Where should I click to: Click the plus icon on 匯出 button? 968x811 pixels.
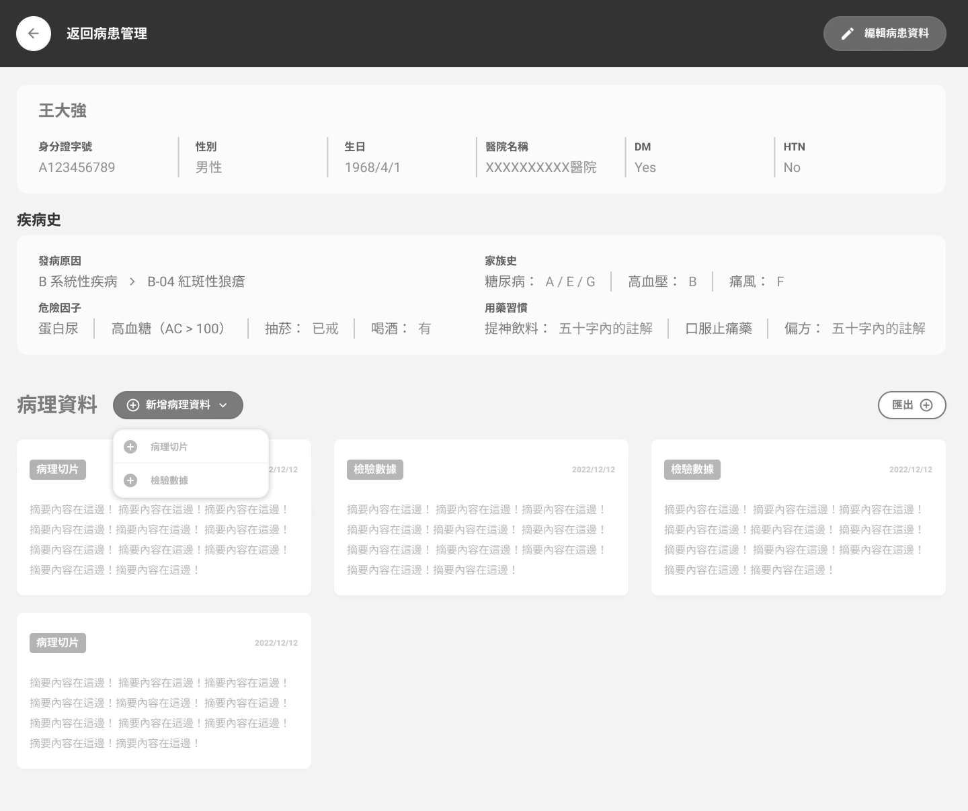pos(926,405)
